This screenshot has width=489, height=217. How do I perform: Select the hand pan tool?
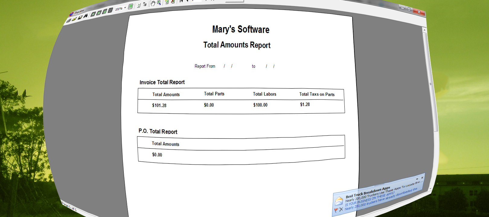153,4
